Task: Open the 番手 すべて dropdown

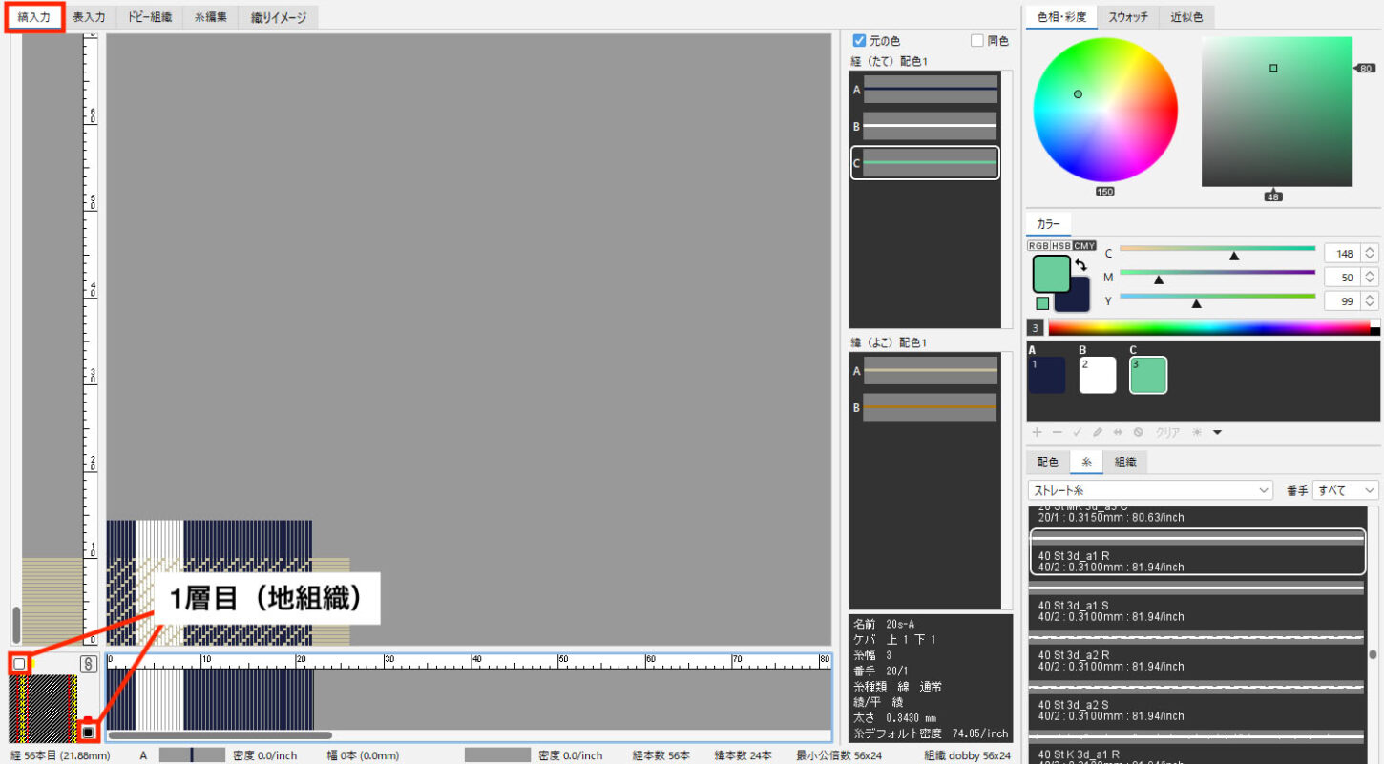Action: (1346, 490)
